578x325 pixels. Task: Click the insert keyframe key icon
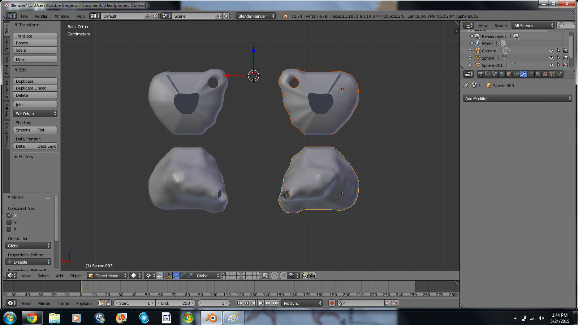pyautogui.click(x=388, y=303)
